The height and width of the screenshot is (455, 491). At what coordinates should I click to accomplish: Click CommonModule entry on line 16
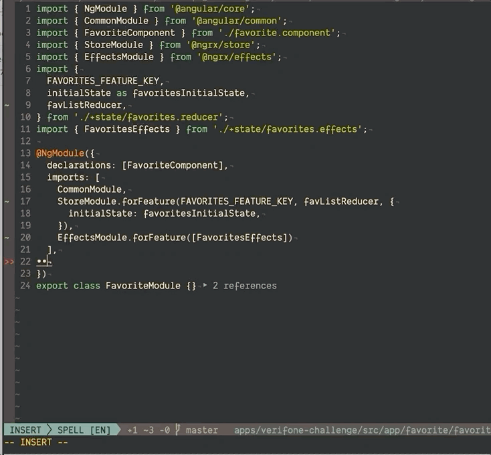(x=89, y=189)
